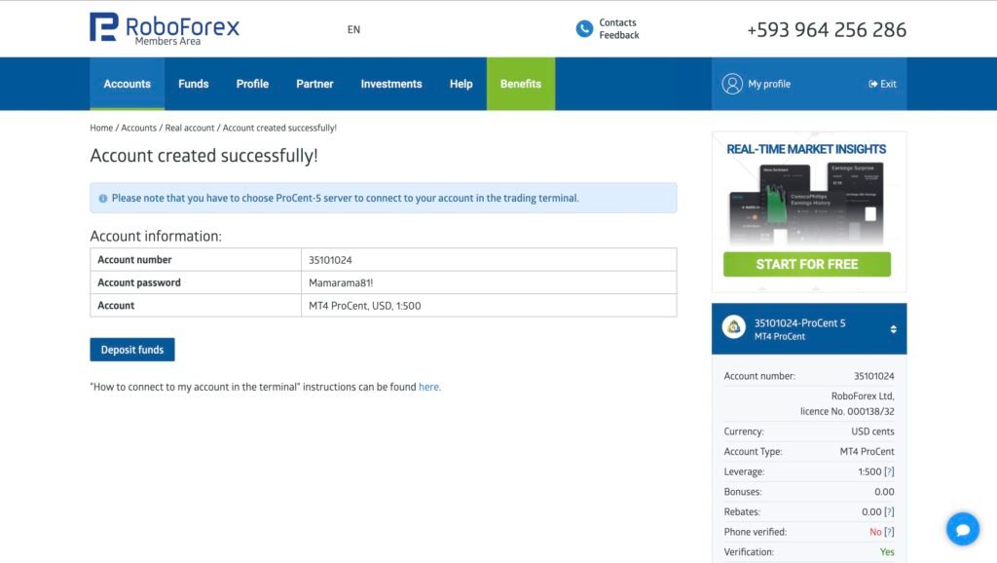Viewport: 997px width, 563px height.
Task: Click the blue phone contacts icon
Action: click(584, 28)
